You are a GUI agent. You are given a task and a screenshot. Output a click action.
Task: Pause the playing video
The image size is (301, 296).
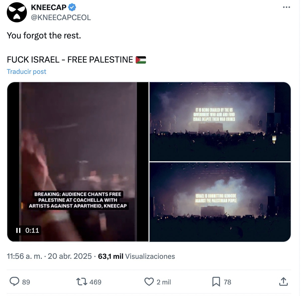pyautogui.click(x=18, y=230)
